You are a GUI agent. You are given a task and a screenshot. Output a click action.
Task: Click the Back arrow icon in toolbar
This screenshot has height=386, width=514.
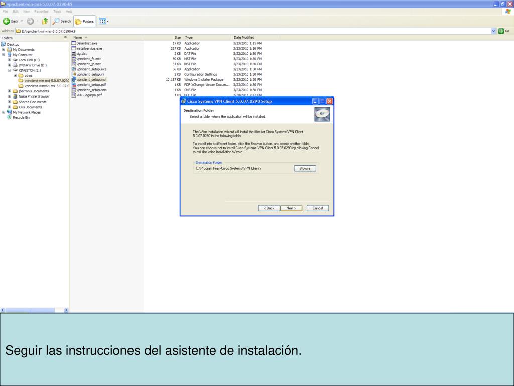[6, 21]
